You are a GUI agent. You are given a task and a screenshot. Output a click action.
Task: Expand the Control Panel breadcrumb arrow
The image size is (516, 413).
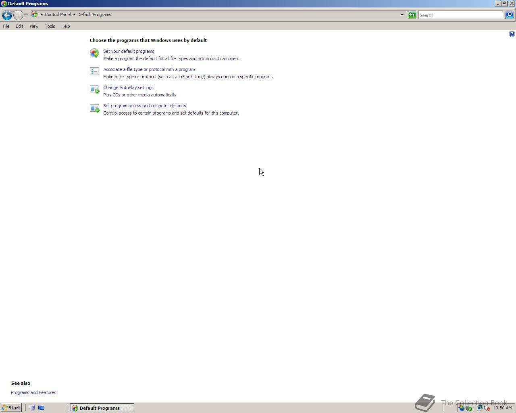pos(74,15)
